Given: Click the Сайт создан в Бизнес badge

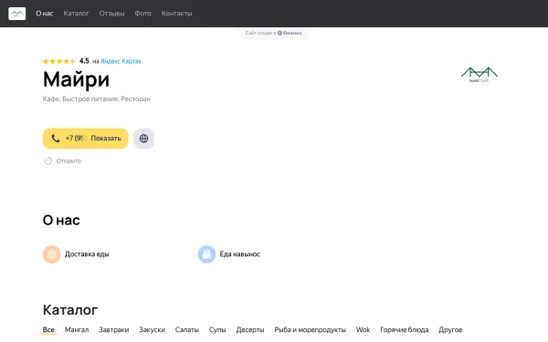Looking at the screenshot, I should pos(274,33).
